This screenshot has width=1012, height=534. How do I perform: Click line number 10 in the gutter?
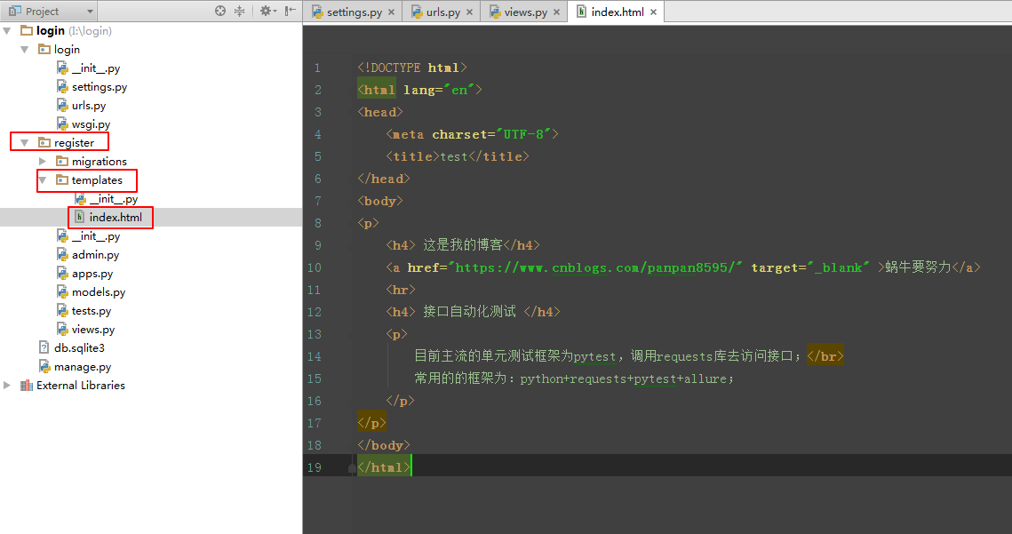click(315, 268)
